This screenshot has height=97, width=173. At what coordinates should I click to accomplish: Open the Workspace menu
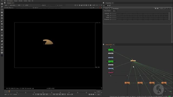pos(10,1)
